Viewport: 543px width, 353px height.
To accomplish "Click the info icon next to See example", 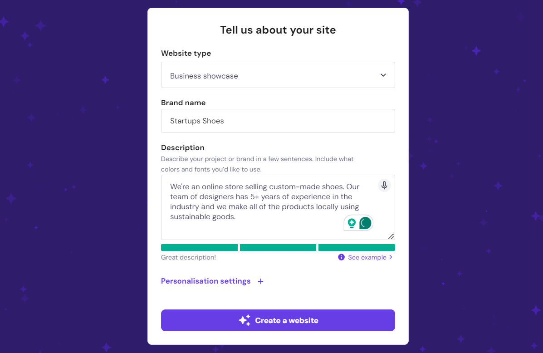I will point(341,257).
